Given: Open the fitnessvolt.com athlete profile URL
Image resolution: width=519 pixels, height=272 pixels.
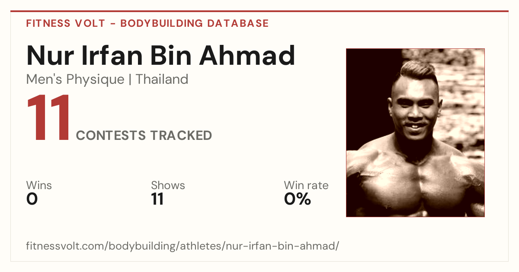Looking at the screenshot, I should pos(183,247).
